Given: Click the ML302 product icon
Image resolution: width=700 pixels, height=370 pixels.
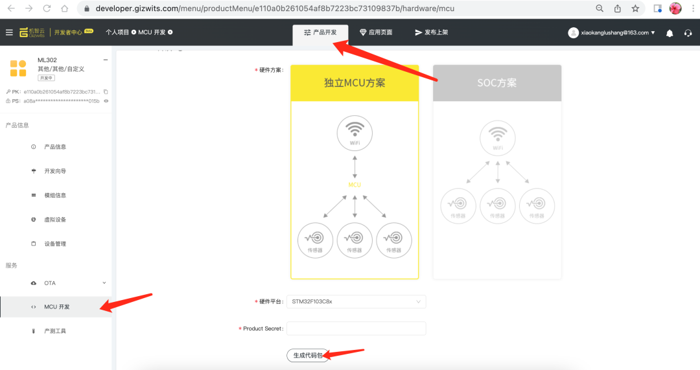Looking at the screenshot, I should tap(18, 68).
